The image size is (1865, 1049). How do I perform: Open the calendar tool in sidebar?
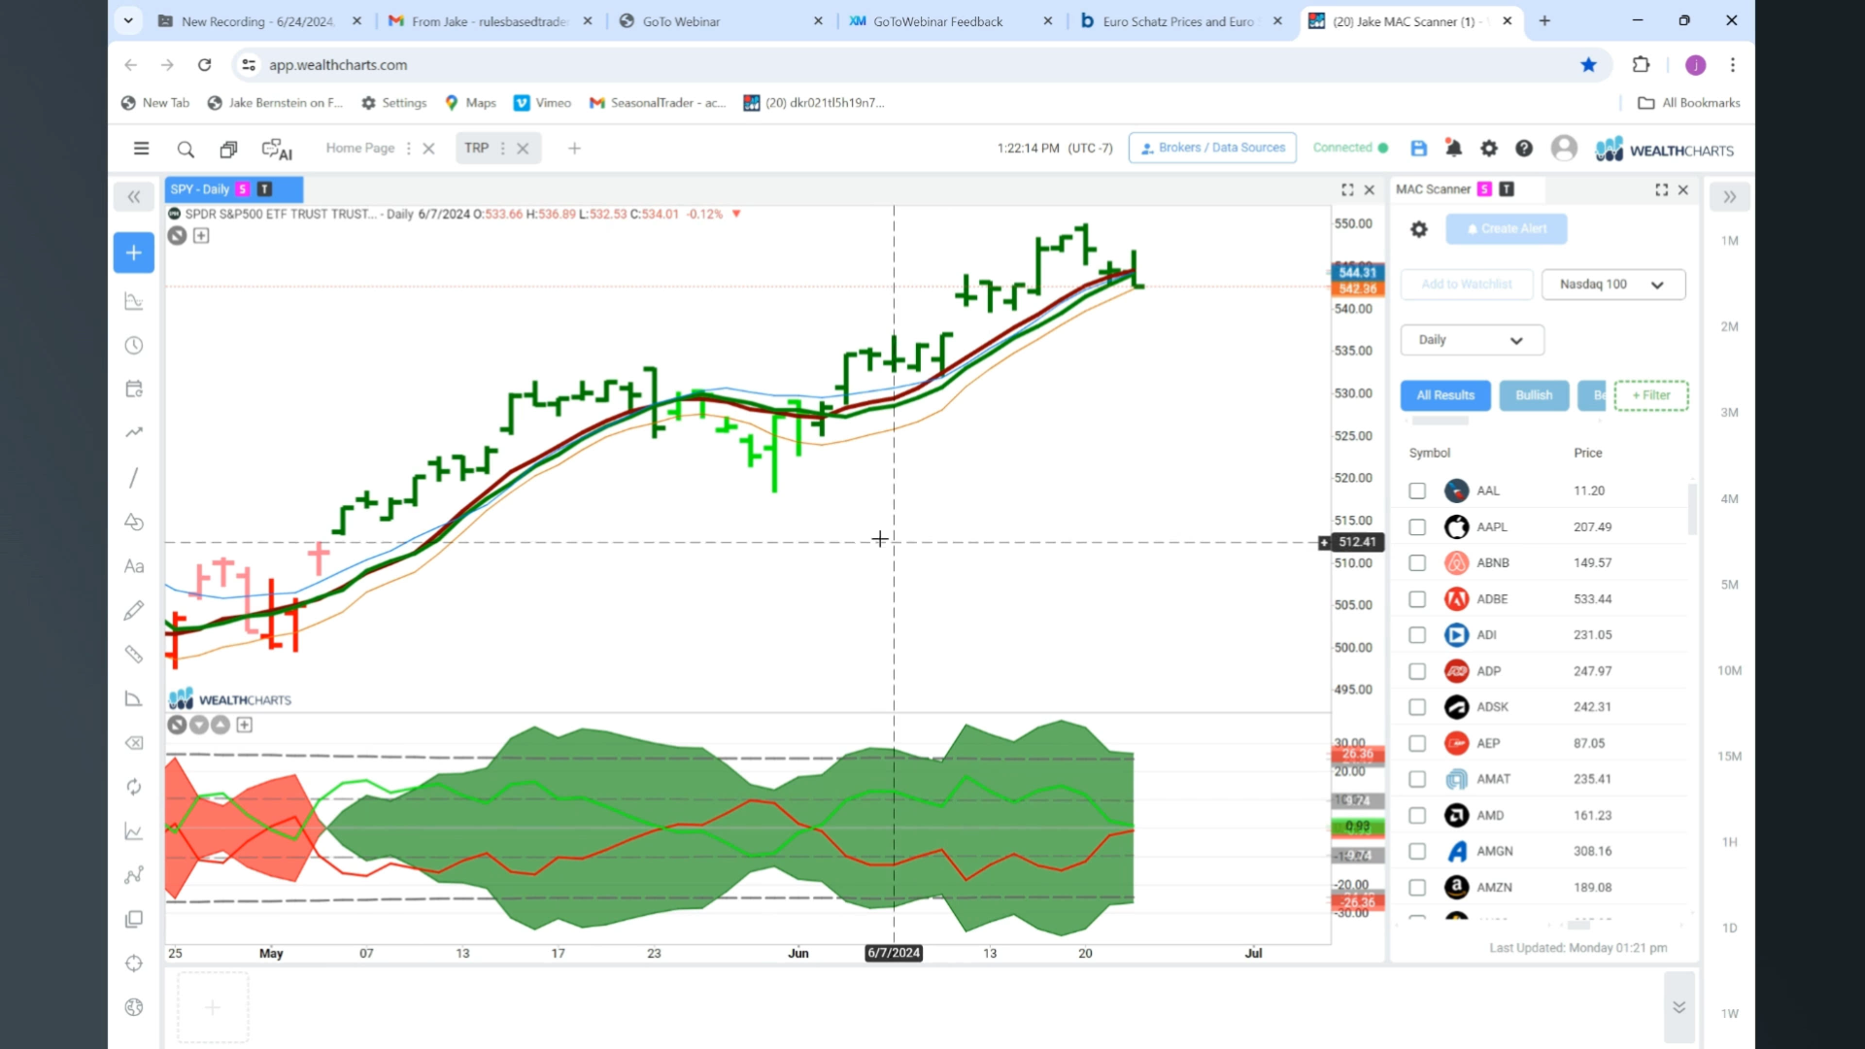(x=134, y=389)
